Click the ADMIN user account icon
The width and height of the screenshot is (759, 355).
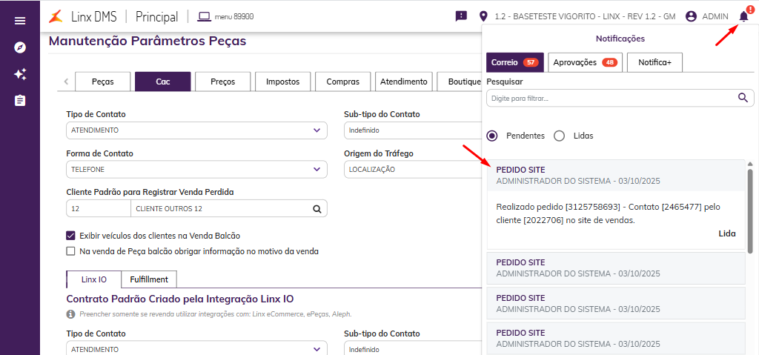692,16
